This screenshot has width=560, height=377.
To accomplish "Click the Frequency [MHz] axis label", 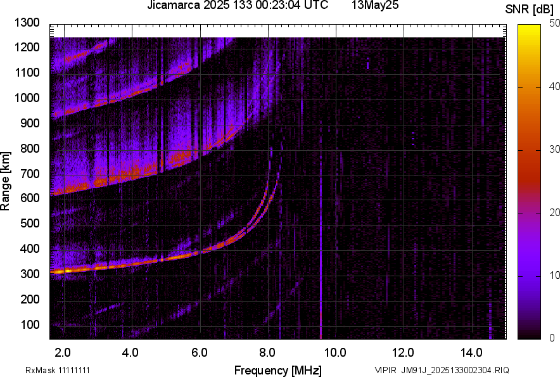I will (x=278, y=370).
